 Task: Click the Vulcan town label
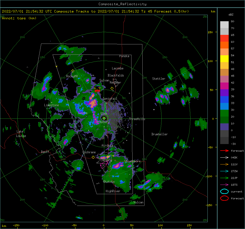pyautogui.click(x=138, y=202)
